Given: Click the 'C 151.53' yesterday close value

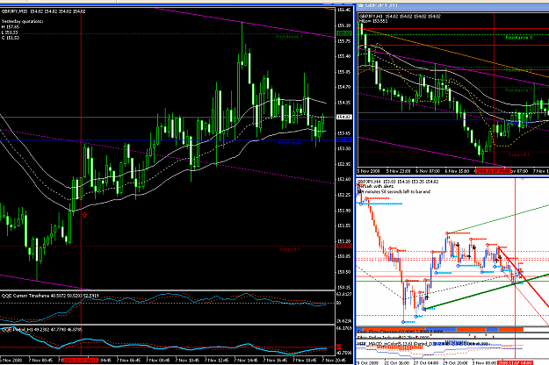Looking at the screenshot, I should (11, 38).
